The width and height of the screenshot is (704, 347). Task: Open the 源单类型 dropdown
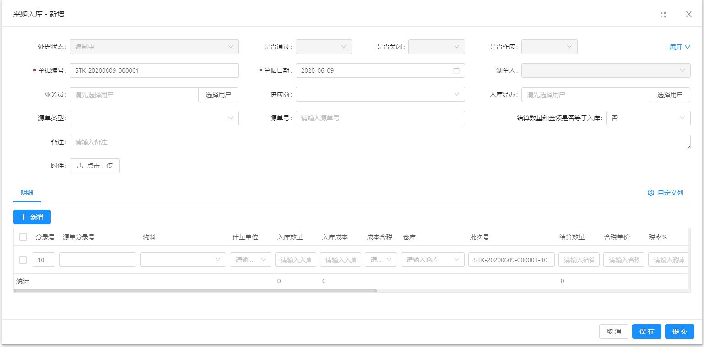154,118
